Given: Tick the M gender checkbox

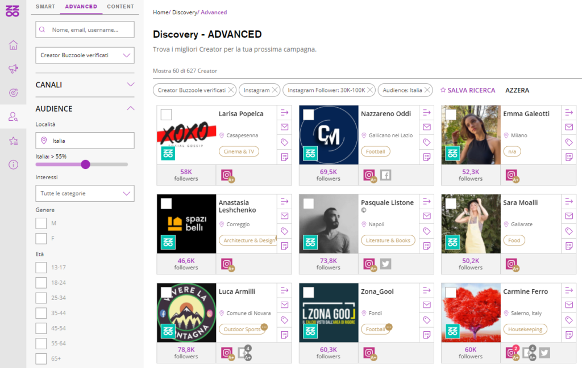Looking at the screenshot, I should click(41, 223).
